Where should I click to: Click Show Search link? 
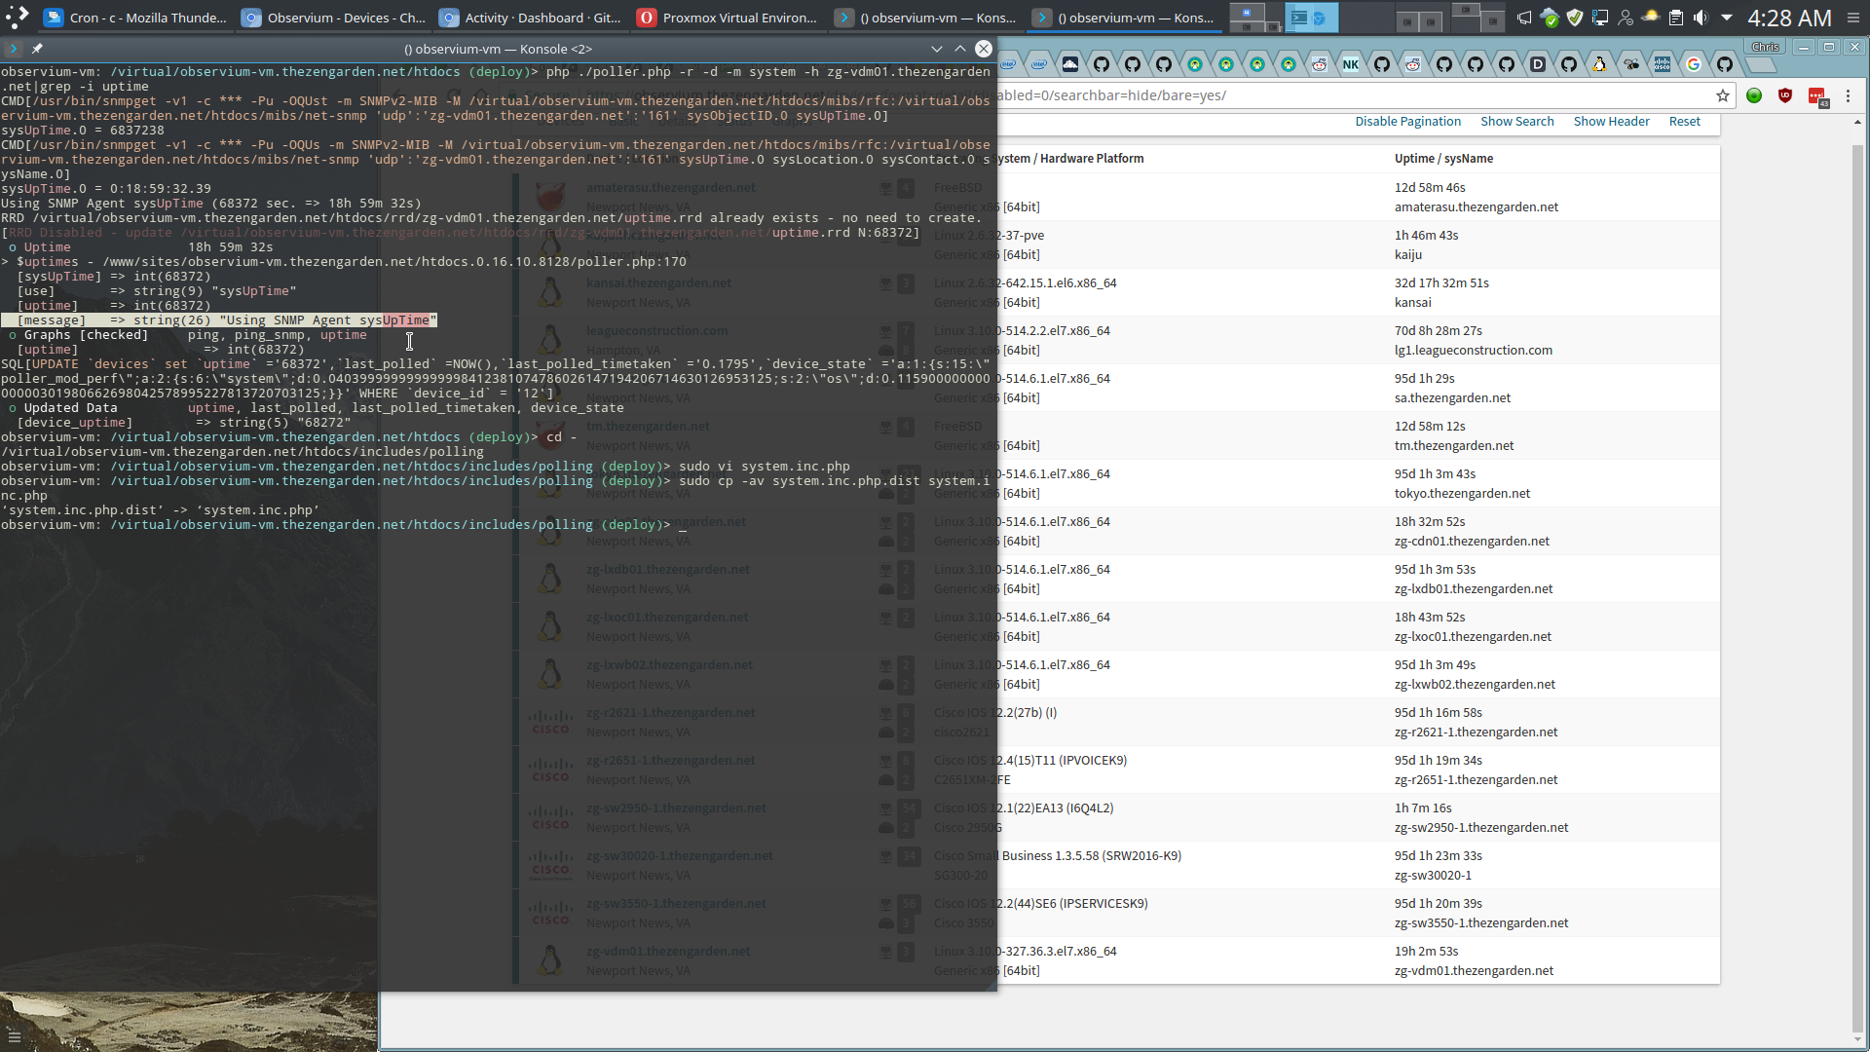click(1516, 122)
